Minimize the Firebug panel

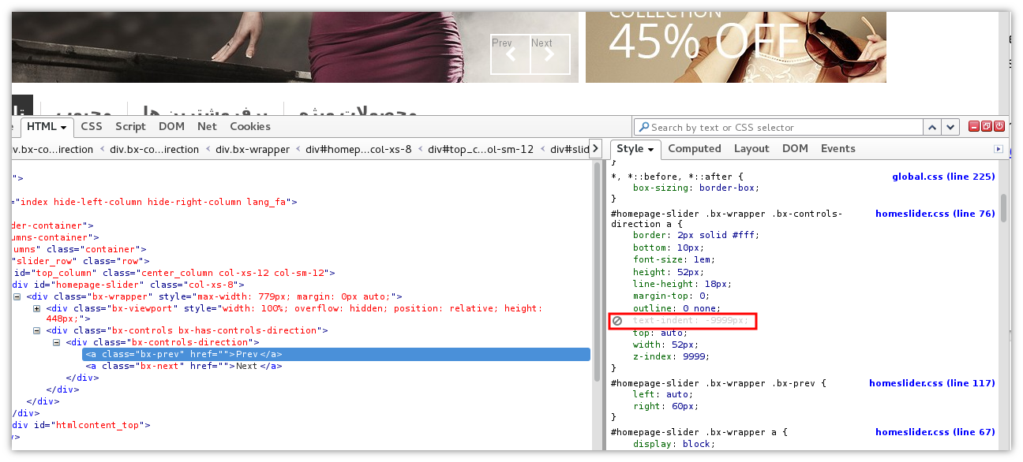(974, 126)
